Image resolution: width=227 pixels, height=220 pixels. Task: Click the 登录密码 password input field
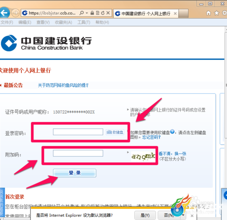tap(78, 132)
